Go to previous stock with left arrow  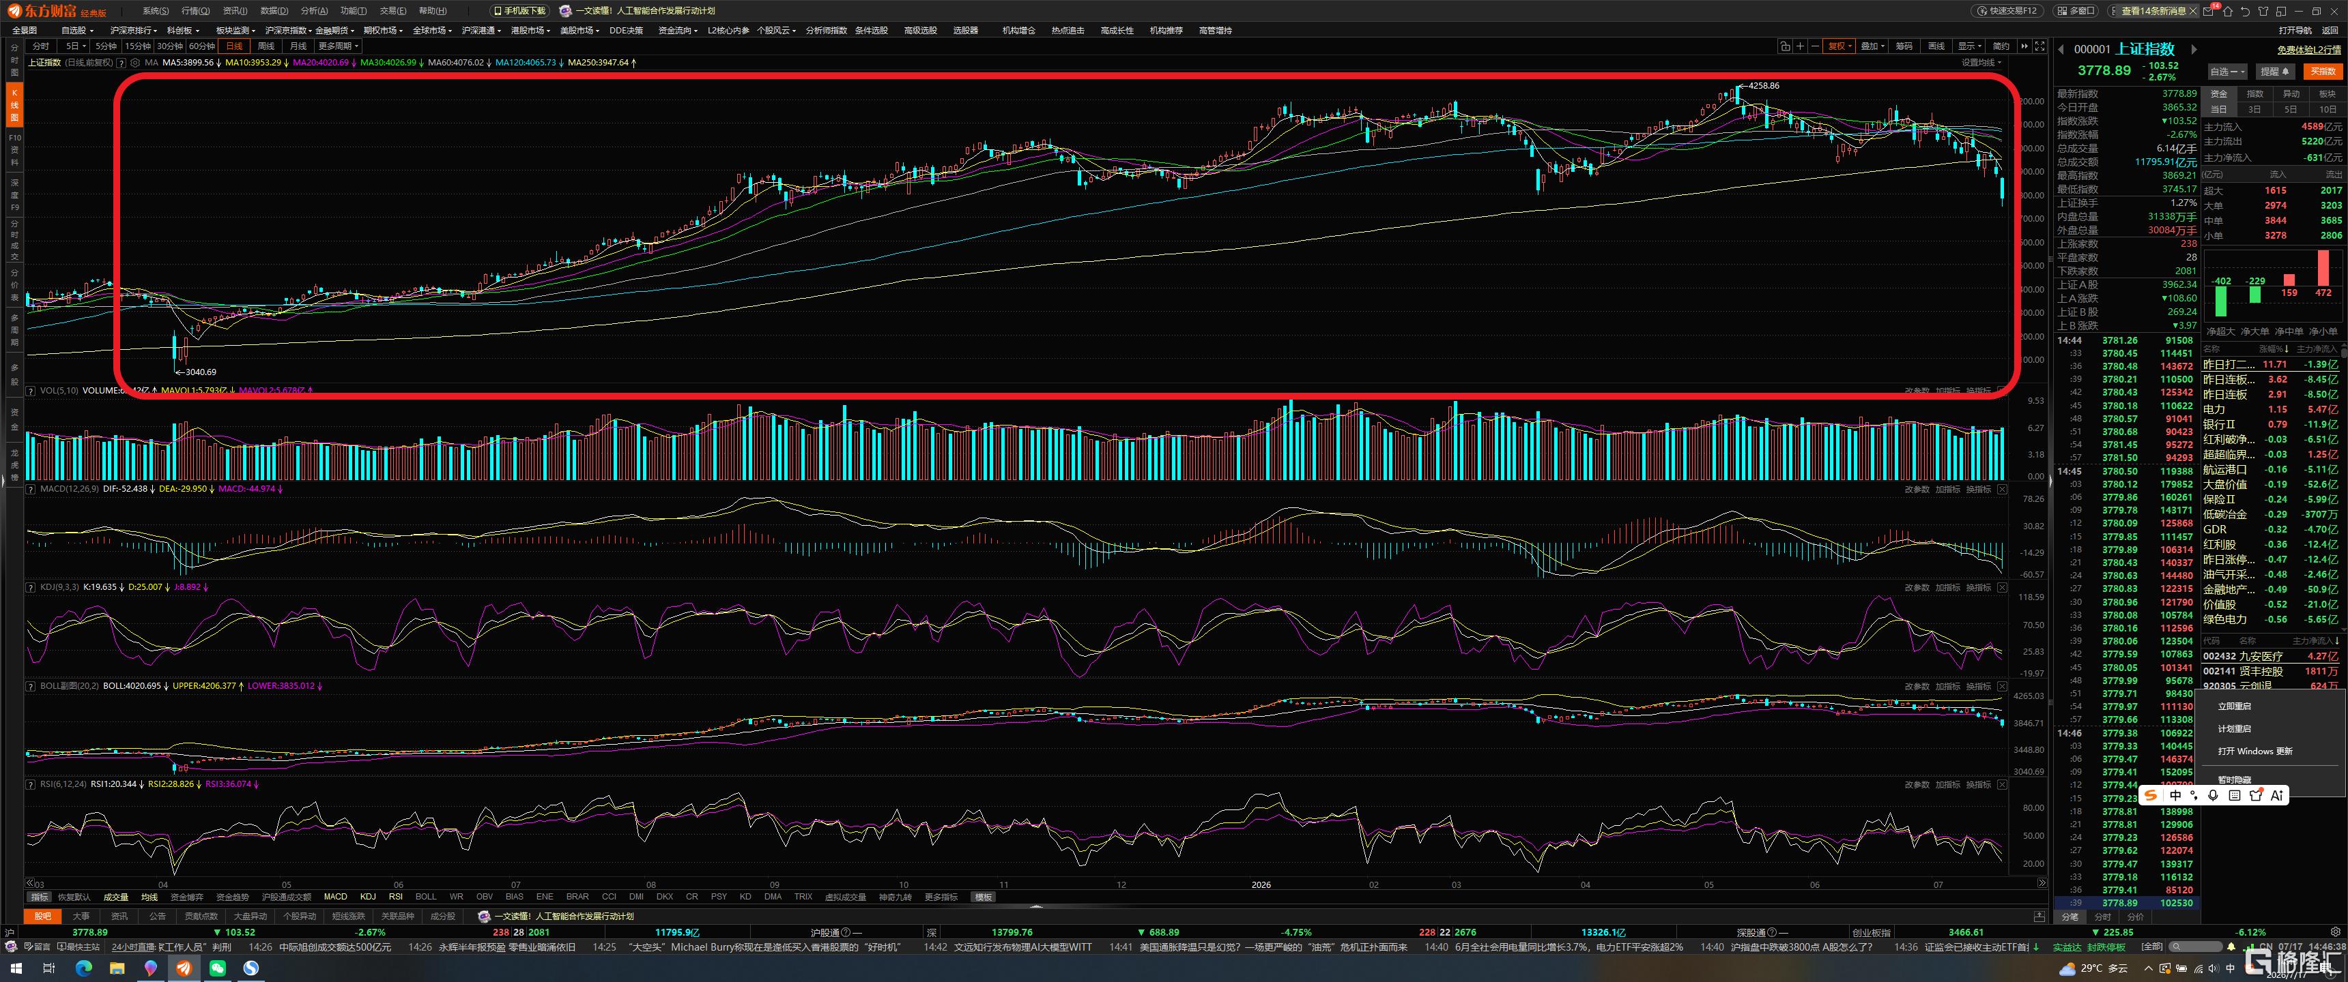click(x=2061, y=49)
